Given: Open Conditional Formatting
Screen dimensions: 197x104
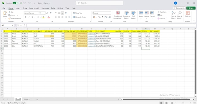Looking at the screenshot, I should pyautogui.click(x=118, y=15).
